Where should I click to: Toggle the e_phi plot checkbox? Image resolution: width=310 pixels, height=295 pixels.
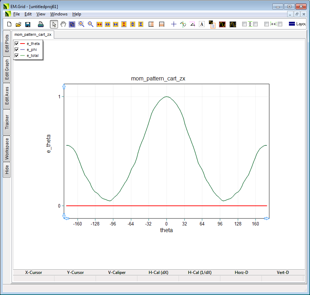click(17, 50)
